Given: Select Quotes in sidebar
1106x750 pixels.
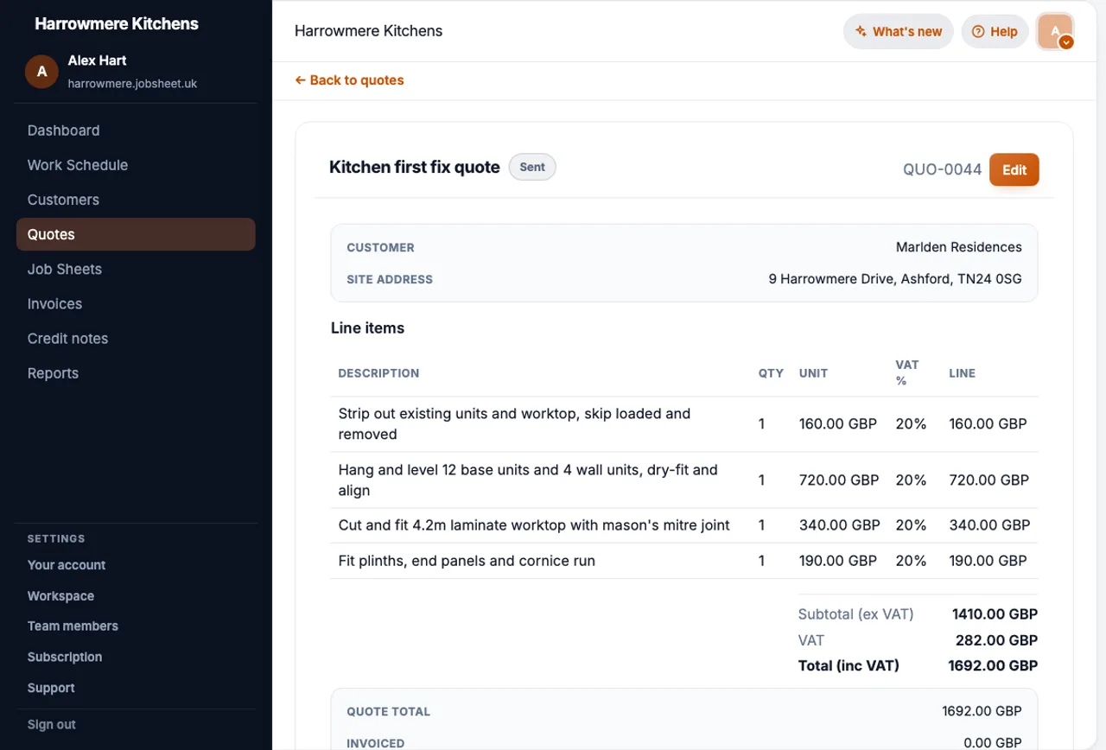Looking at the screenshot, I should (136, 234).
